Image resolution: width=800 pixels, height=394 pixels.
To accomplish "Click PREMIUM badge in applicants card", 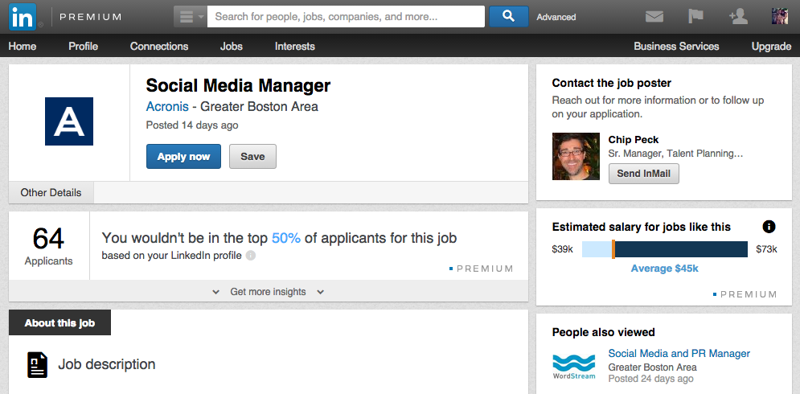I will [481, 269].
